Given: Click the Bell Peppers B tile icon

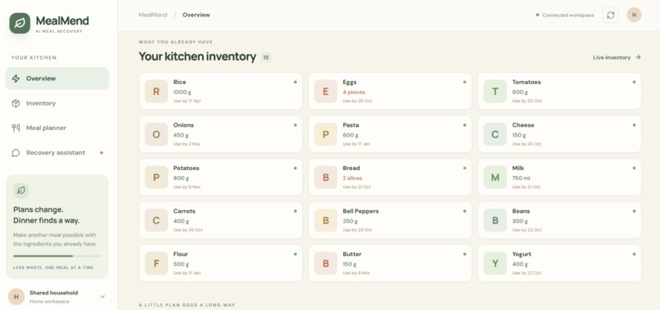Looking at the screenshot, I should (326, 220).
